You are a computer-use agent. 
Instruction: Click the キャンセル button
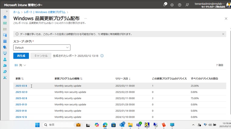pyautogui.click(x=41, y=56)
